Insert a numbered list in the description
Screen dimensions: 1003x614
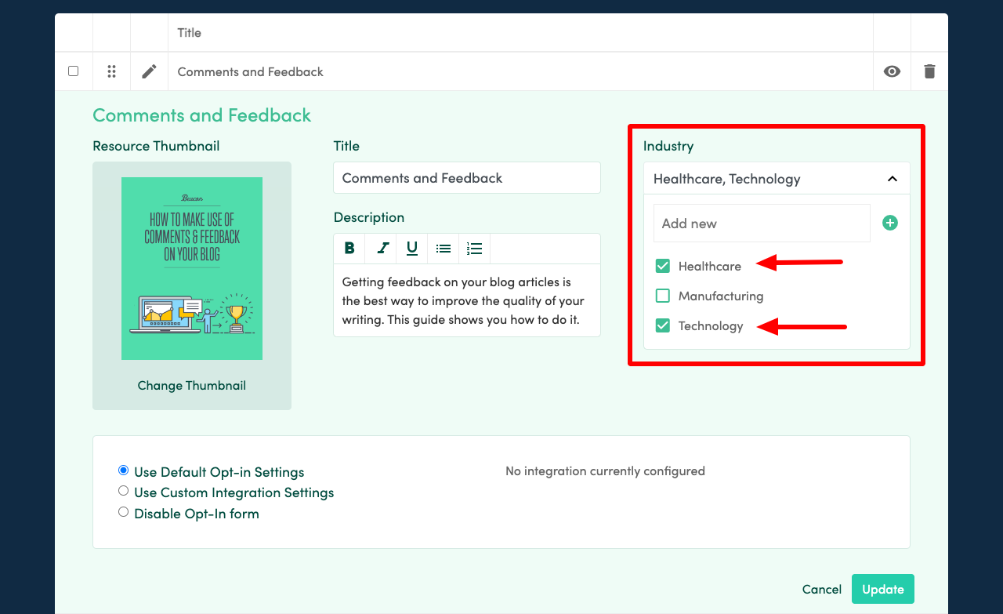pyautogui.click(x=474, y=248)
